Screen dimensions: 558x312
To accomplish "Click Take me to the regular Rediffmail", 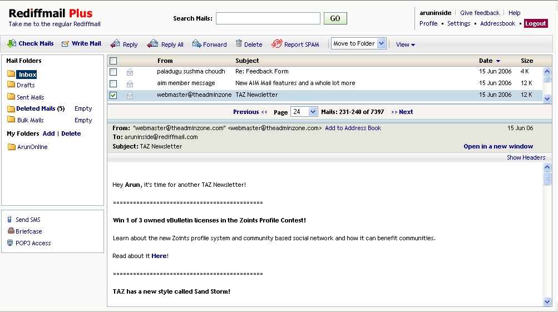I will (55, 24).
